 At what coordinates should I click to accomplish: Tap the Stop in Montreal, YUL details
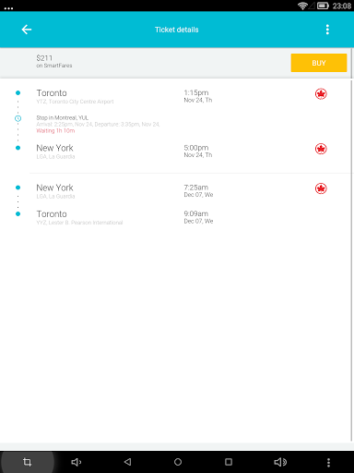click(x=98, y=124)
